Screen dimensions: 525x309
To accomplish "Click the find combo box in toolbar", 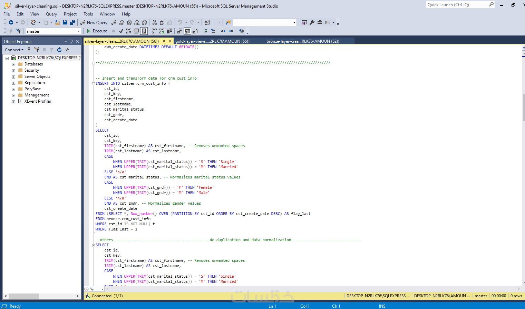I will click(x=265, y=22).
